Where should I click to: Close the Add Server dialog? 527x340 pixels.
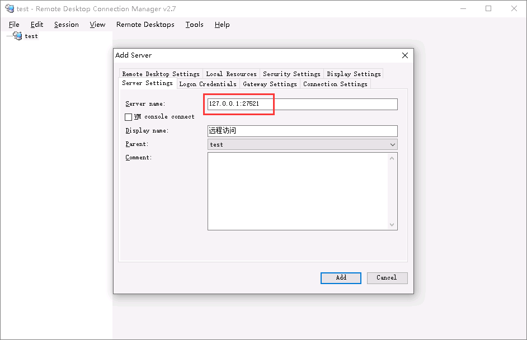[x=405, y=55]
